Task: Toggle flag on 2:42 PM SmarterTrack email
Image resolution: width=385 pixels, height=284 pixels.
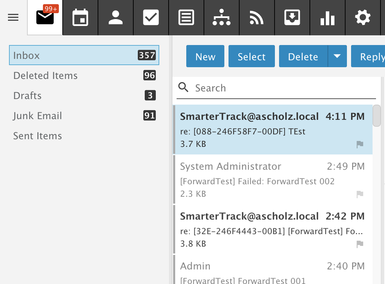Action: (x=360, y=244)
